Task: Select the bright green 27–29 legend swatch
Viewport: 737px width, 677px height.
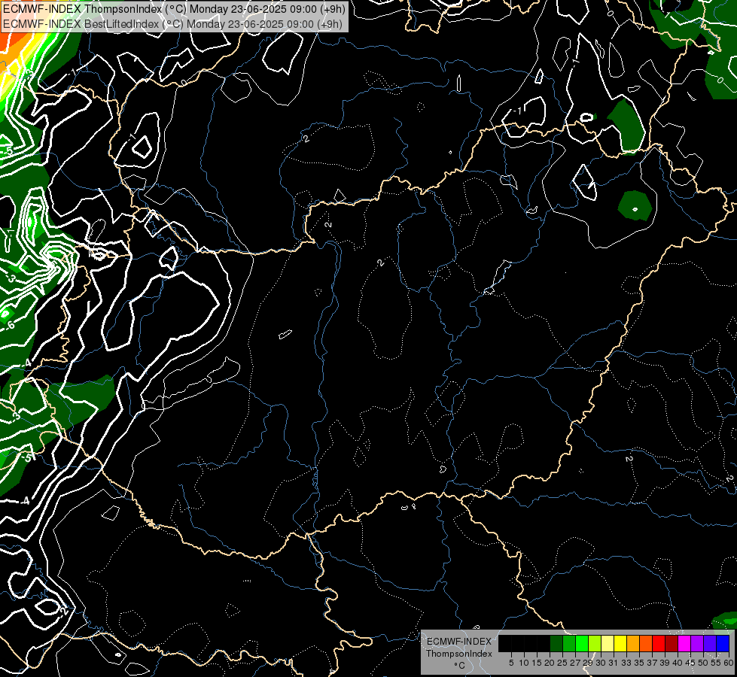Action: [x=582, y=643]
